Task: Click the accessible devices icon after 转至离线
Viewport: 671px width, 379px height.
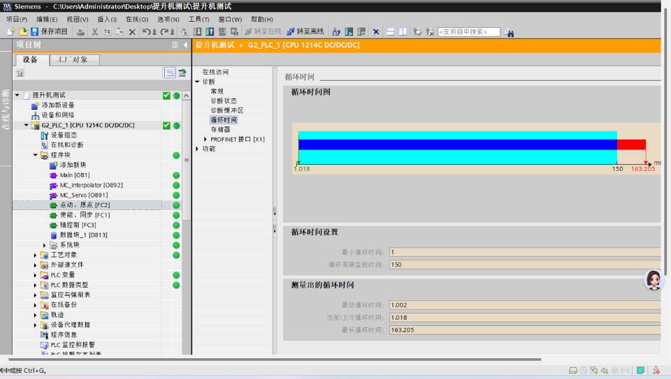Action: click(x=336, y=32)
